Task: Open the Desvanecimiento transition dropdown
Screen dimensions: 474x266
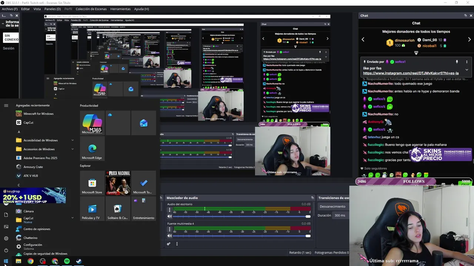Action: pos(333,207)
